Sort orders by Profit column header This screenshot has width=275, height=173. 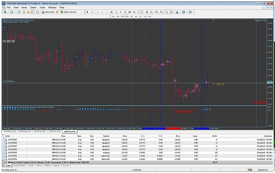(215, 136)
